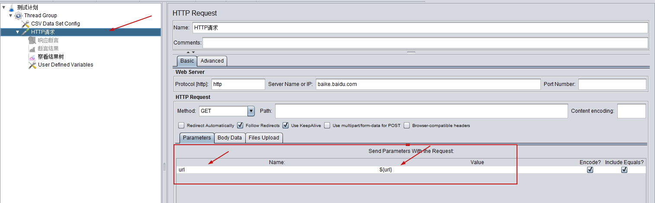Click the CSV Data Set Config icon
This screenshot has height=203, width=655.
pyautogui.click(x=26, y=24)
